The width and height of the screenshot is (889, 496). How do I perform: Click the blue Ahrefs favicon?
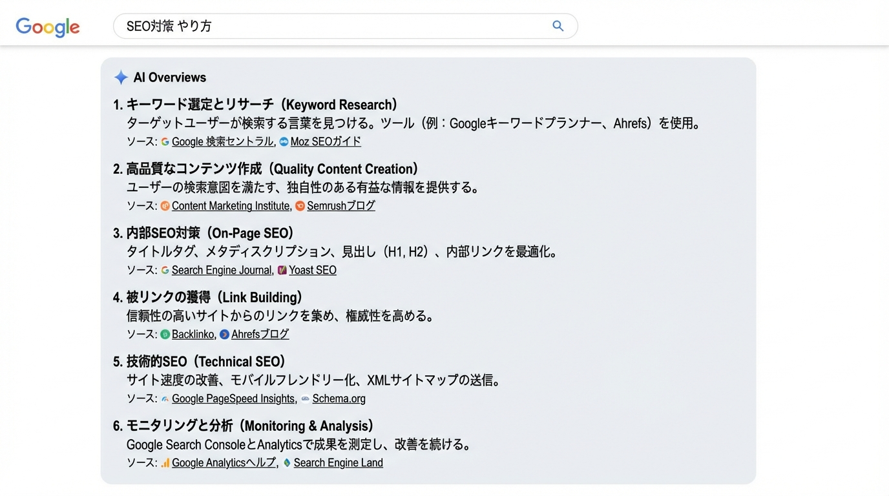(223, 335)
